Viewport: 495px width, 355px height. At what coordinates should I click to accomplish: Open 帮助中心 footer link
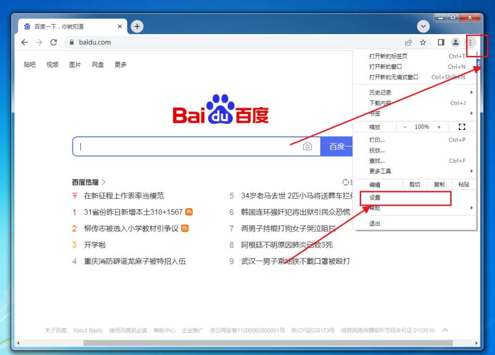coord(165,330)
